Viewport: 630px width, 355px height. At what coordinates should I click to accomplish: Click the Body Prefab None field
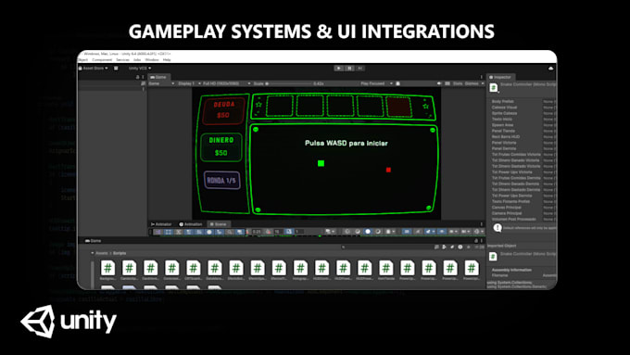pyautogui.click(x=549, y=102)
